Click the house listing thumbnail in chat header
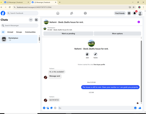146x114 pixels. (x=46, y=22)
